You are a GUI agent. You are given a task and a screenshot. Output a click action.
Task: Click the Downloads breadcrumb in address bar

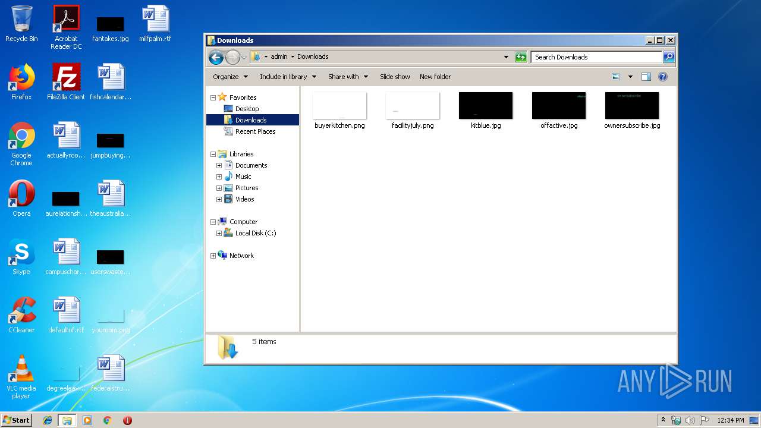pos(313,57)
